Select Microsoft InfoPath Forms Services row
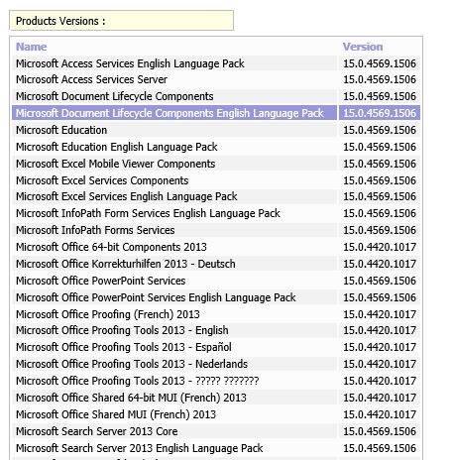Screen dimensions: 452x460 (x=216, y=230)
